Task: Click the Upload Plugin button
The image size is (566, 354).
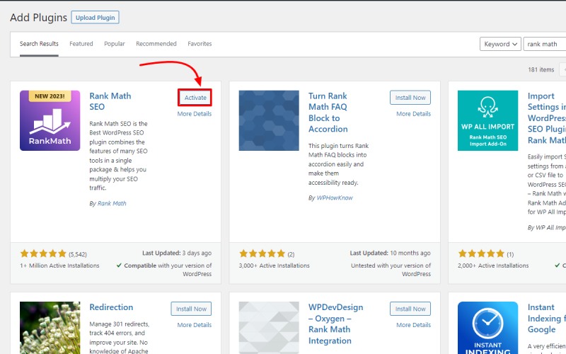Action: [96, 17]
